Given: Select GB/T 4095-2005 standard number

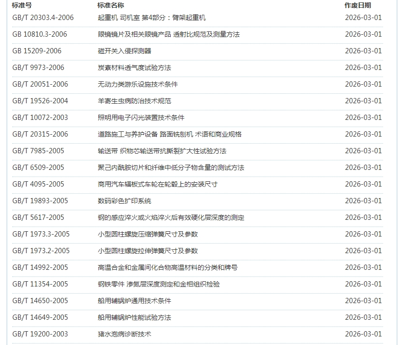Looking at the screenshot, I should click(x=38, y=184).
